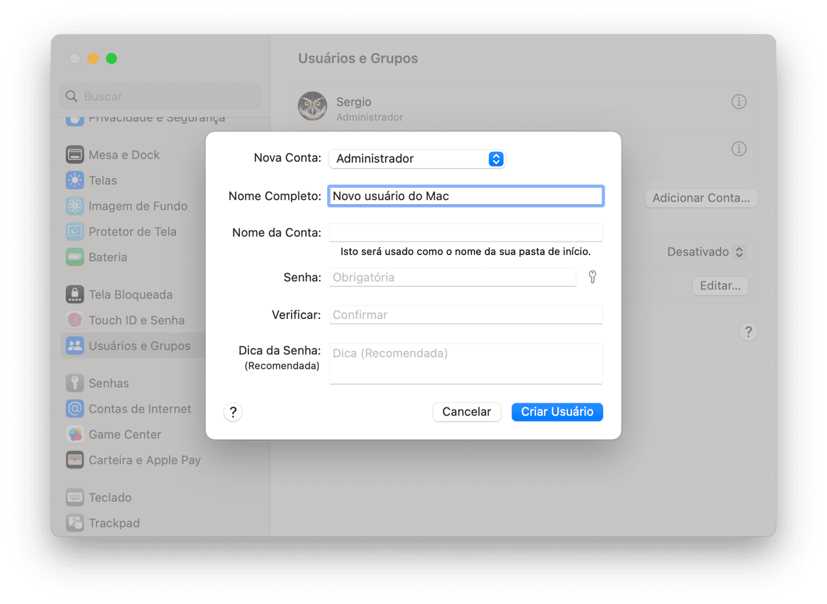Screen dimensions: 827x604
Task: Focus the Nome da Conta field
Action: (466, 233)
